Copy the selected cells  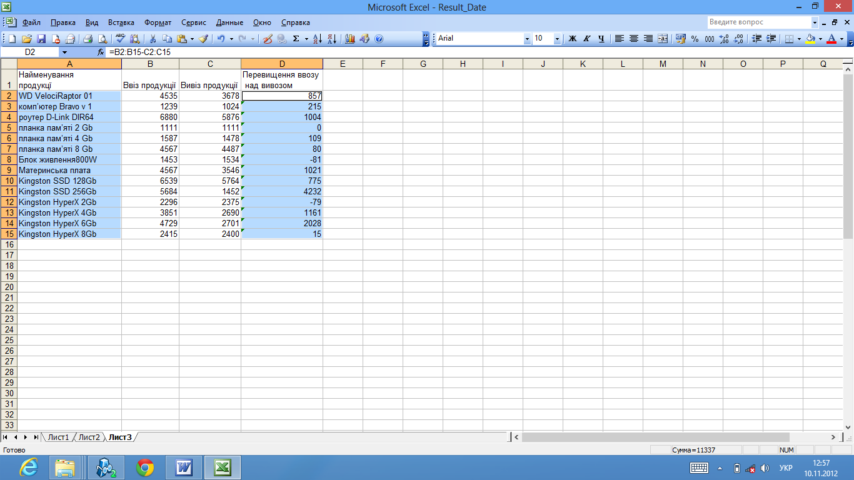168,39
